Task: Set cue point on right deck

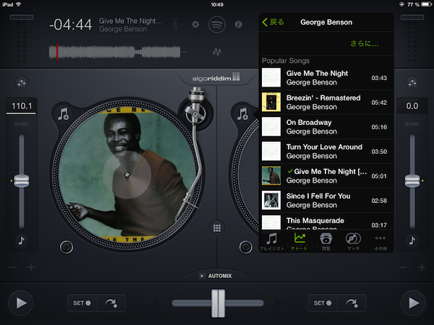Action: coord(323,303)
